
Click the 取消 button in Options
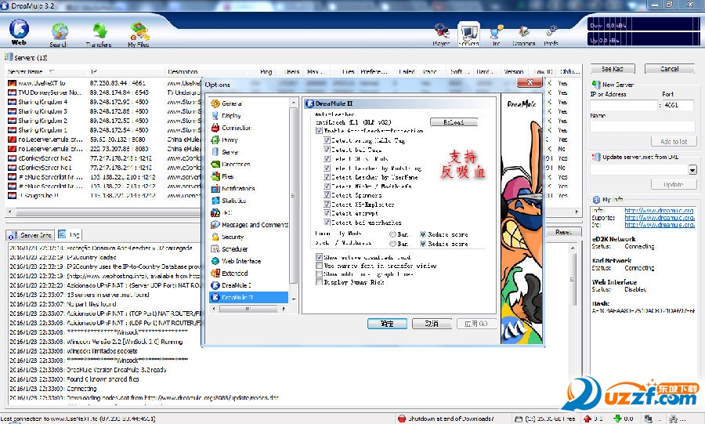tap(432, 324)
